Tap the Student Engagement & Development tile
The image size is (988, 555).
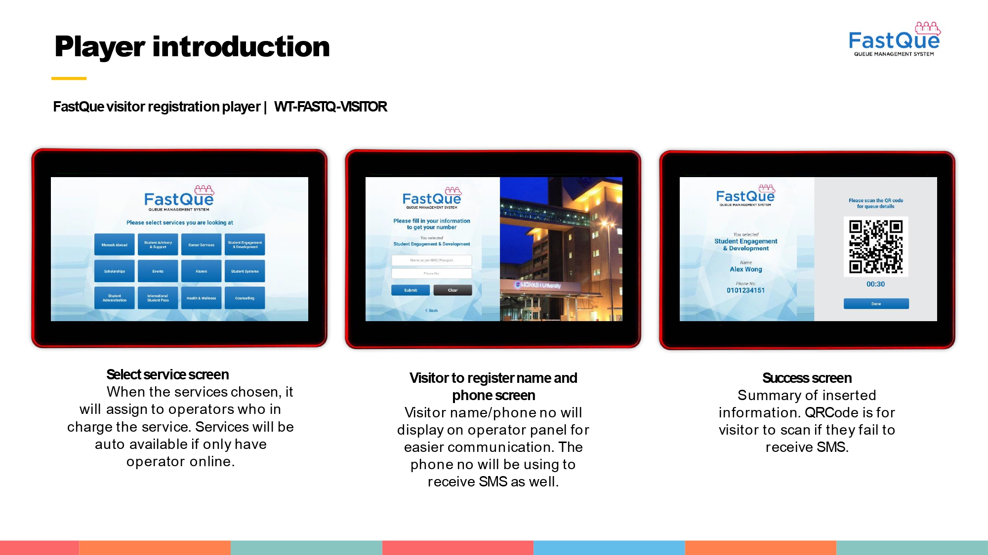[x=245, y=245]
